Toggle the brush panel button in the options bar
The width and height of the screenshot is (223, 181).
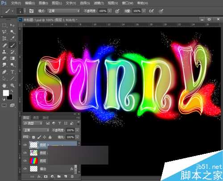(31, 11)
